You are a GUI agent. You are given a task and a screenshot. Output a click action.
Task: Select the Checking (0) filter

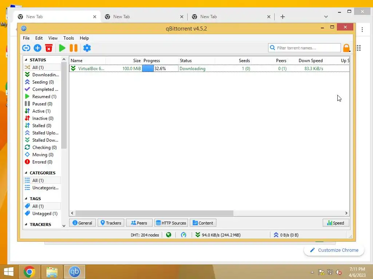[42, 147]
